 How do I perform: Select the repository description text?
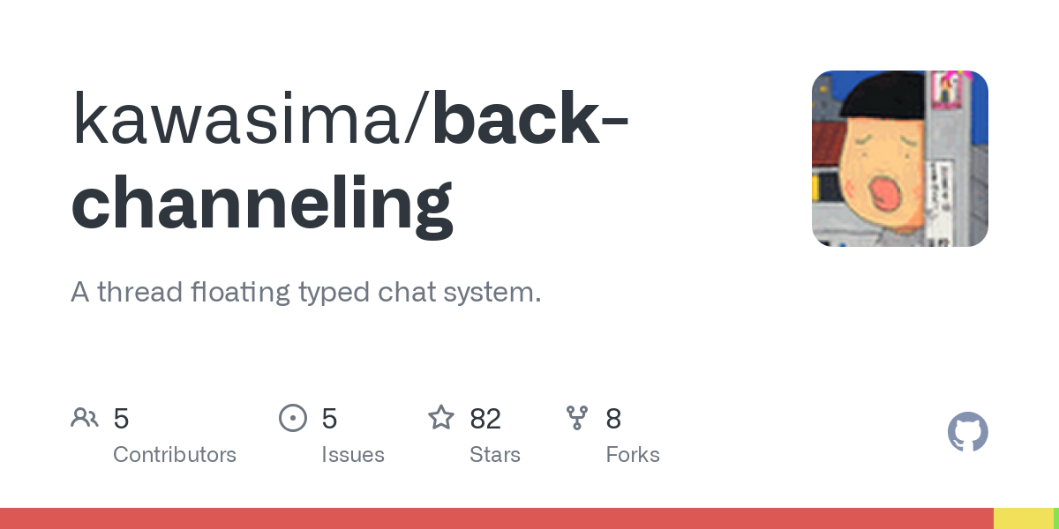pyautogui.click(x=305, y=293)
